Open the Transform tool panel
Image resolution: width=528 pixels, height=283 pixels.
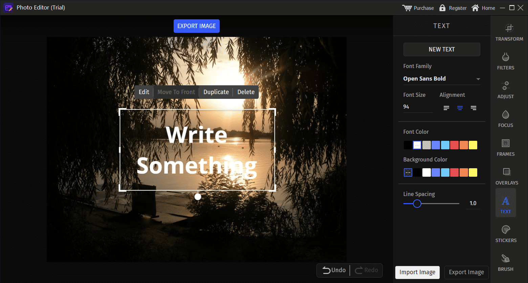coord(509,32)
